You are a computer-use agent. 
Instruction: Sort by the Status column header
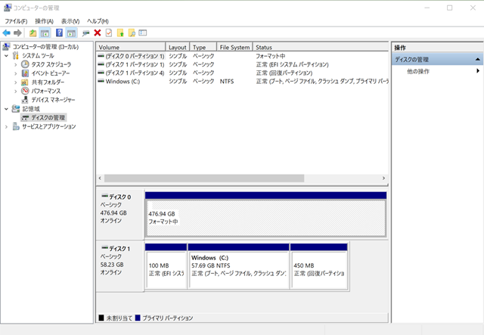(321, 47)
